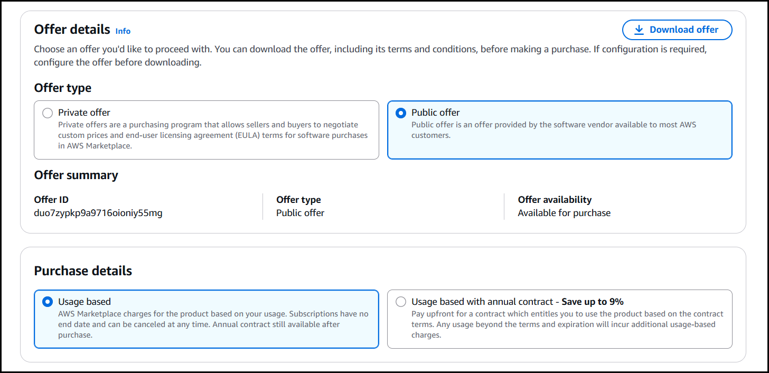The image size is (769, 373).
Task: Click the Offer summary heading
Action: 76,175
